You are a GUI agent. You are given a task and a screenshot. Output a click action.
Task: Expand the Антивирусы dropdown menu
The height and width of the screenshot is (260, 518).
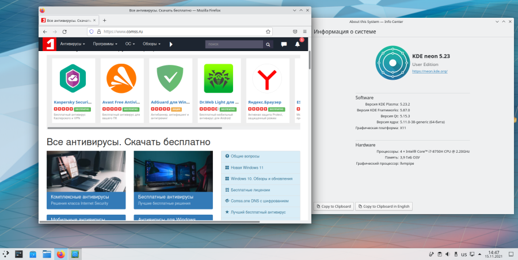click(x=73, y=44)
